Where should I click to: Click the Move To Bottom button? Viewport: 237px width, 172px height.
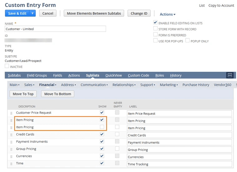tap(58, 94)
